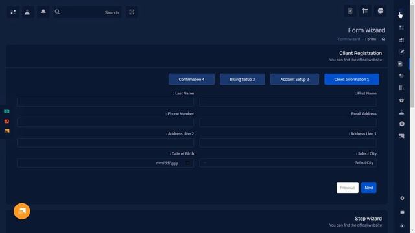Click the settings sliders icon in the top toolbar
This screenshot has width=415, height=233.
(x=13, y=12)
